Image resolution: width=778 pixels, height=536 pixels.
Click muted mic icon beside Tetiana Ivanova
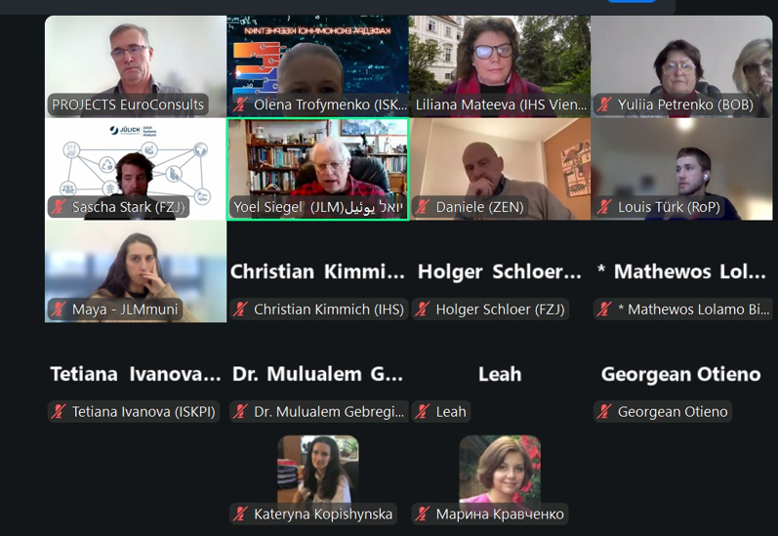tap(59, 411)
